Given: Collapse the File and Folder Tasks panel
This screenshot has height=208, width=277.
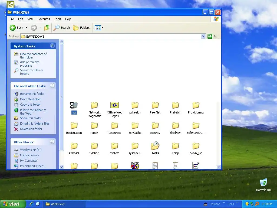Looking at the screenshot, I should pos(52,86).
